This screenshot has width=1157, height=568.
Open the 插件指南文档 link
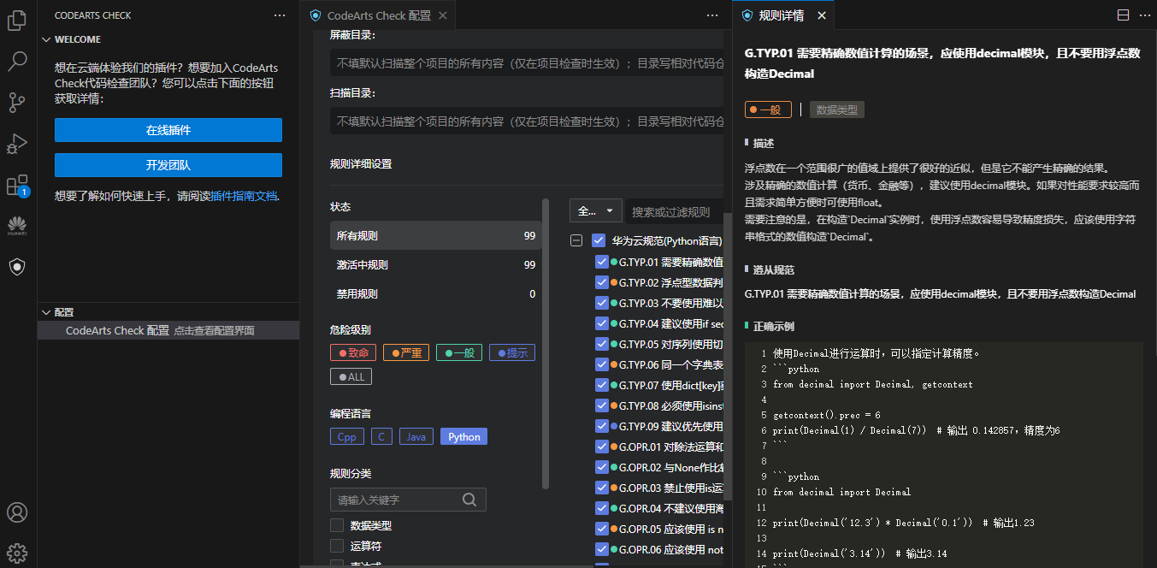coord(244,196)
